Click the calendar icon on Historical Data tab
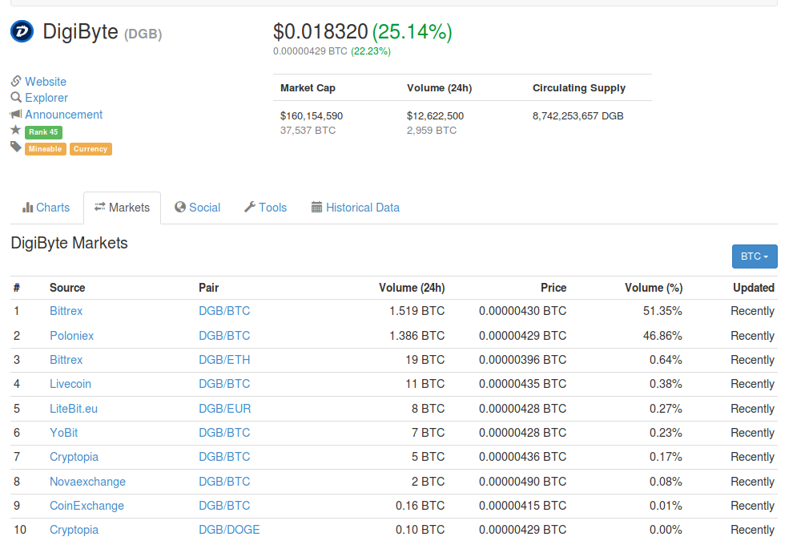Image resolution: width=805 pixels, height=541 pixels. click(316, 207)
